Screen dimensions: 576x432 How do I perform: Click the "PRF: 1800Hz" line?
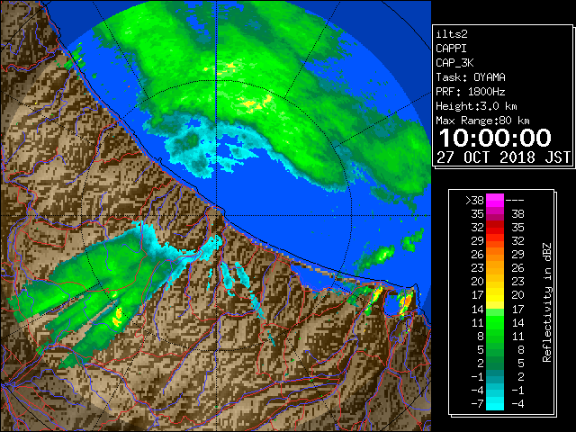[471, 92]
